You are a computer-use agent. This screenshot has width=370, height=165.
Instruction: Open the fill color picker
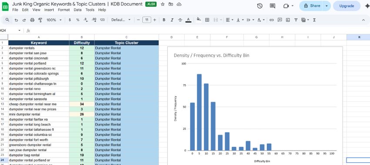[198, 20]
